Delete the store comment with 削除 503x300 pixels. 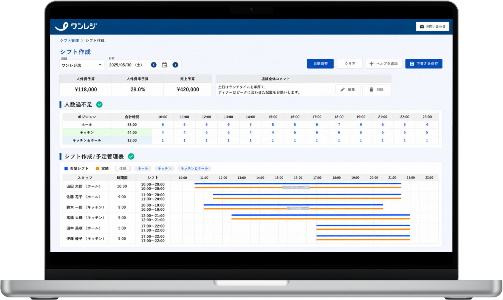[x=376, y=90]
